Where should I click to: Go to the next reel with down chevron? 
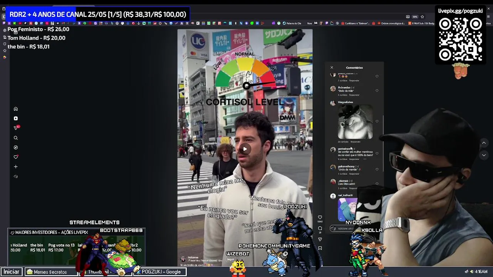pos(484,155)
